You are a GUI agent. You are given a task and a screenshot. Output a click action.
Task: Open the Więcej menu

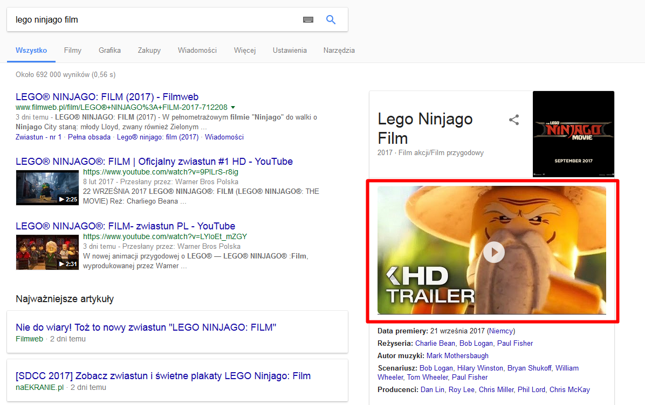245,50
